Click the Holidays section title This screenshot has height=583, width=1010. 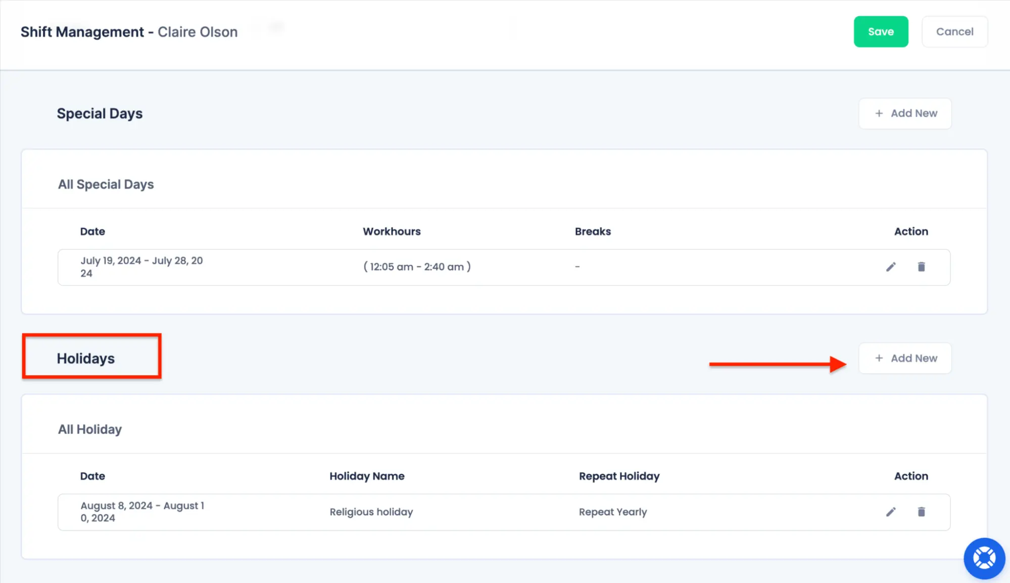pyautogui.click(x=85, y=358)
